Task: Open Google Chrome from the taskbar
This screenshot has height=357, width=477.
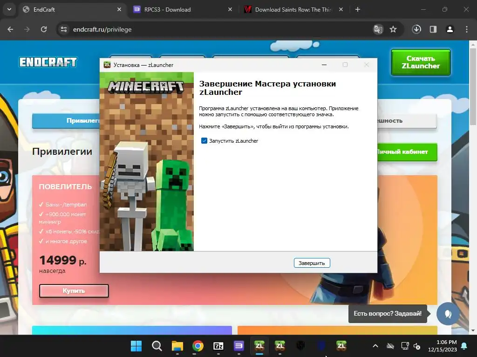Action: click(x=198, y=346)
